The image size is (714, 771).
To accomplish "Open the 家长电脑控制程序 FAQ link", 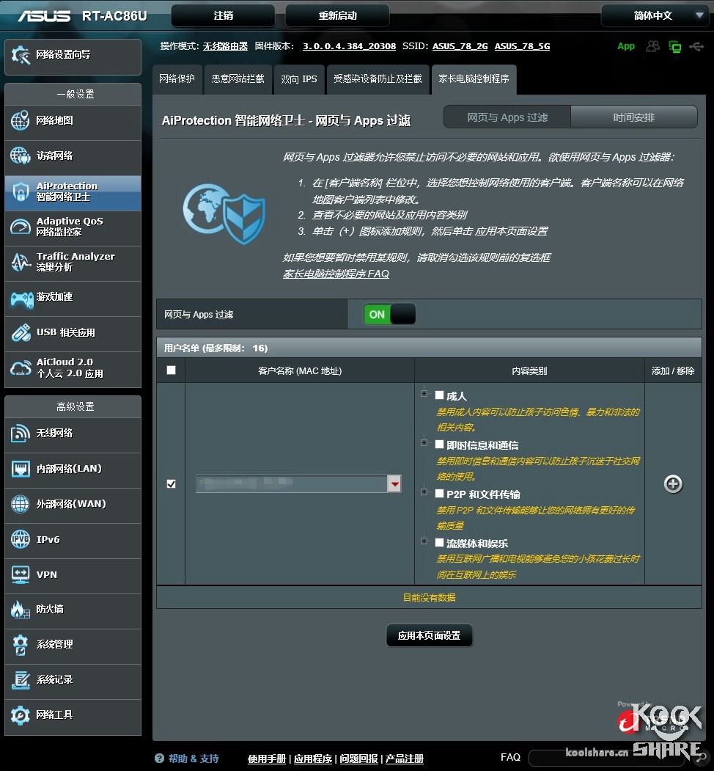I will click(336, 274).
